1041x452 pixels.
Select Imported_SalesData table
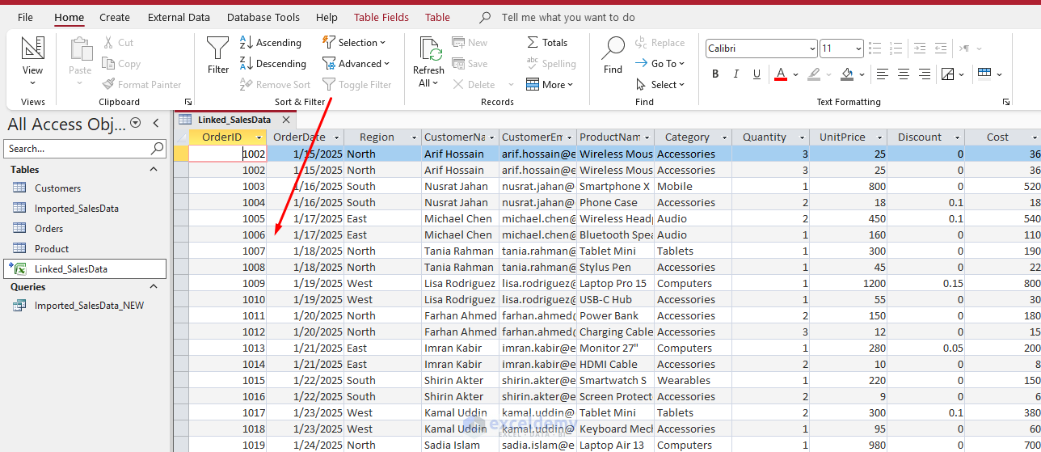77,208
